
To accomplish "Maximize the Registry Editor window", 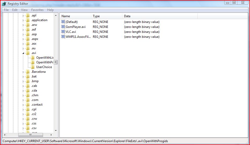I will point(234,2).
